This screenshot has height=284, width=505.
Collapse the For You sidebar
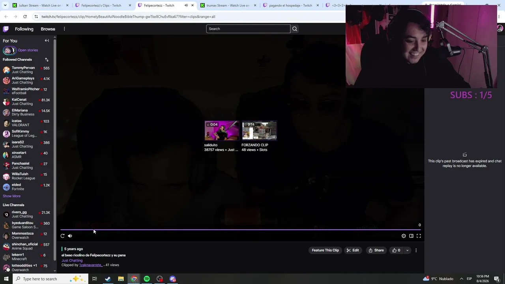(47, 41)
